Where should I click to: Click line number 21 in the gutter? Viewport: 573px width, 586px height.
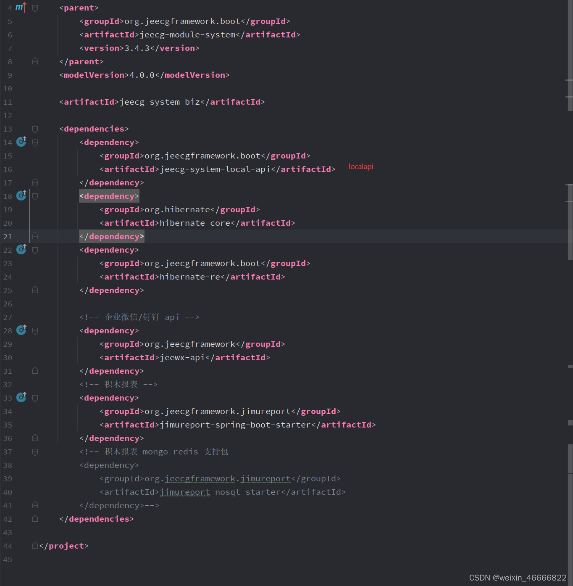8,237
